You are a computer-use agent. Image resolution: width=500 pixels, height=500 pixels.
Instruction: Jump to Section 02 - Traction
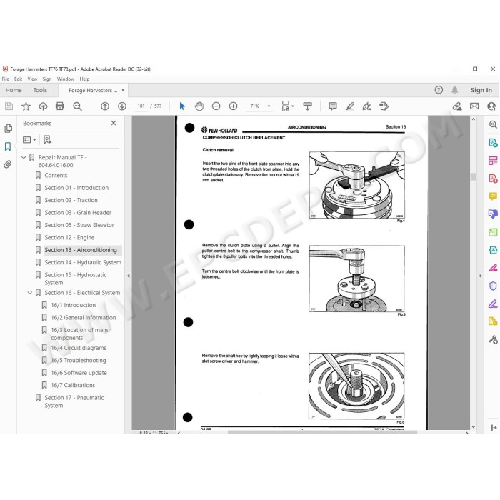point(71,200)
